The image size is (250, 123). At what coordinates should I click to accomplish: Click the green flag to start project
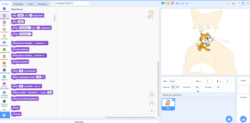(x=163, y=3)
